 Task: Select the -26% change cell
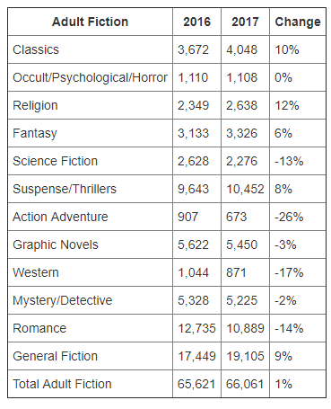click(289, 217)
